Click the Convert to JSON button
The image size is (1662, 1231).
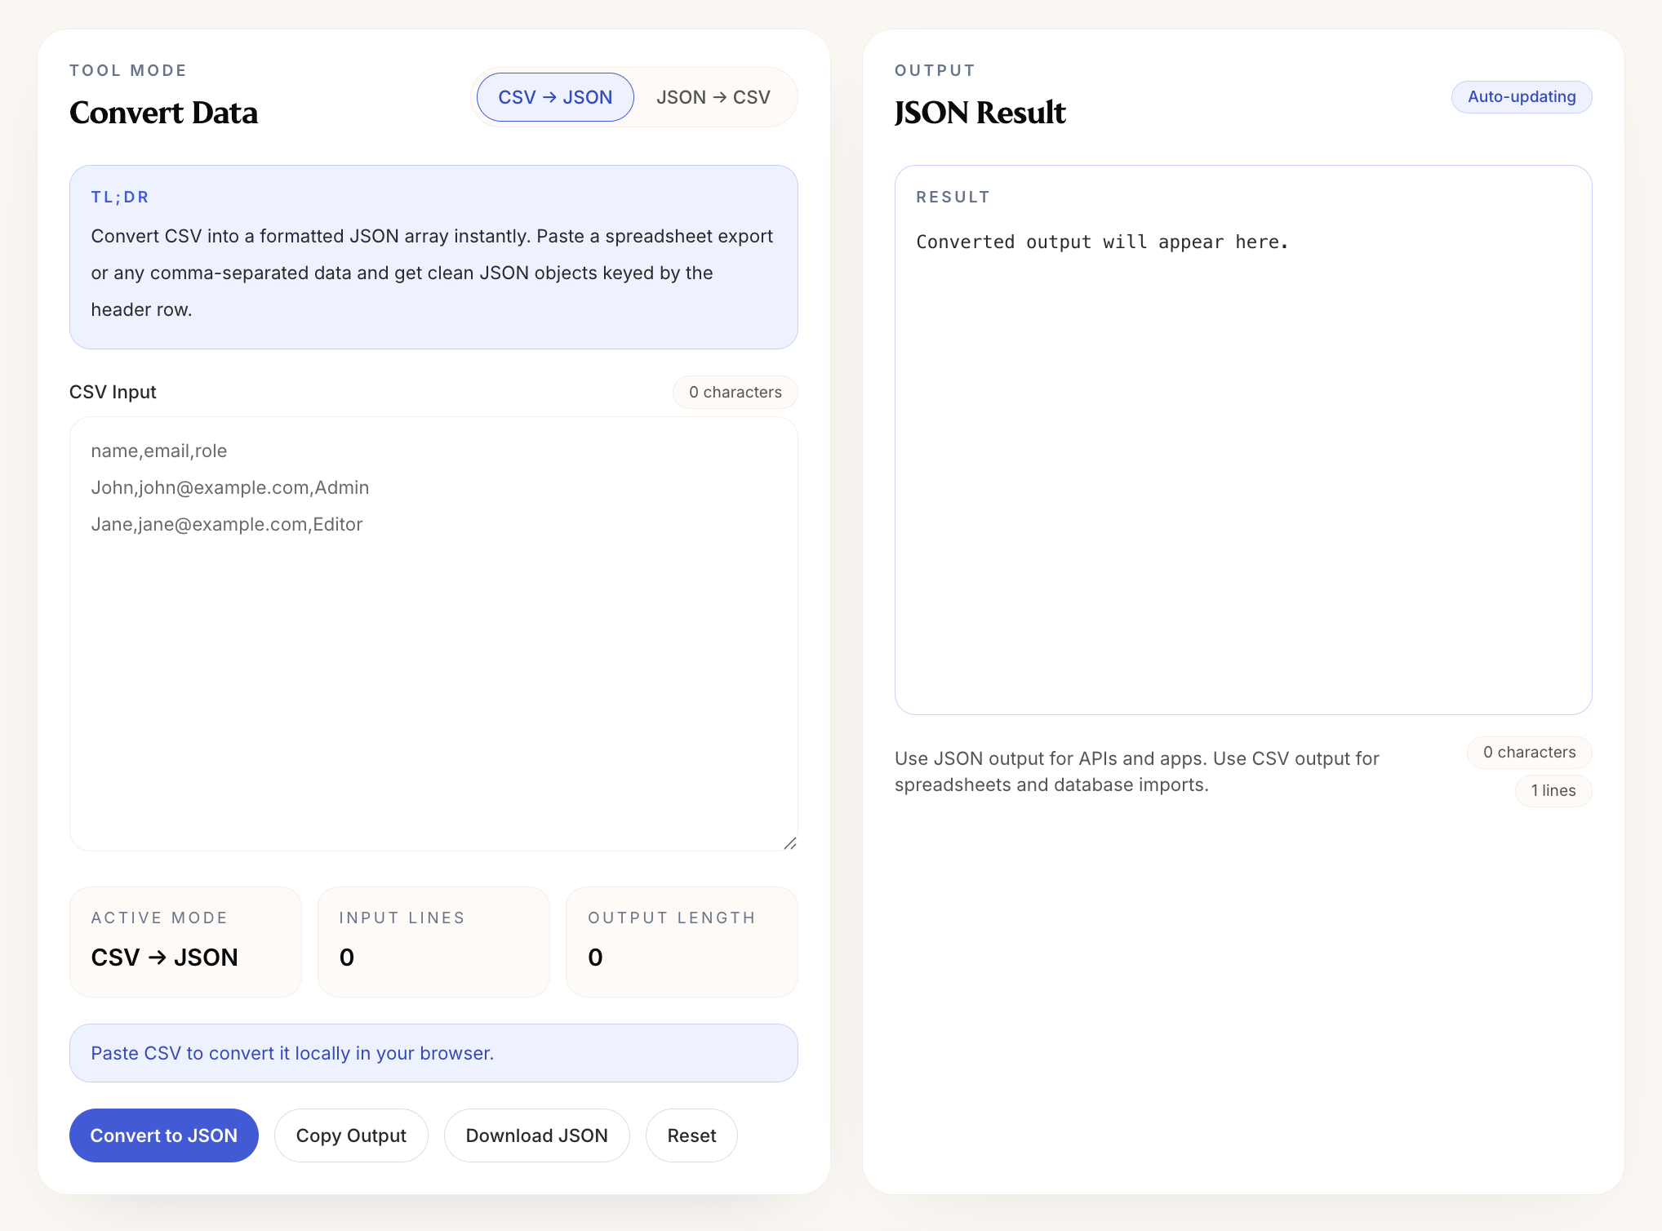pos(164,1135)
